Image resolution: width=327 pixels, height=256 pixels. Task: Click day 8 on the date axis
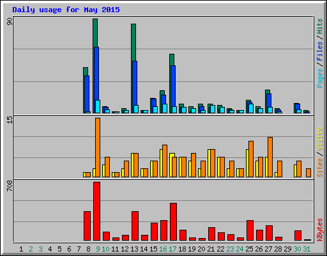click(x=88, y=249)
